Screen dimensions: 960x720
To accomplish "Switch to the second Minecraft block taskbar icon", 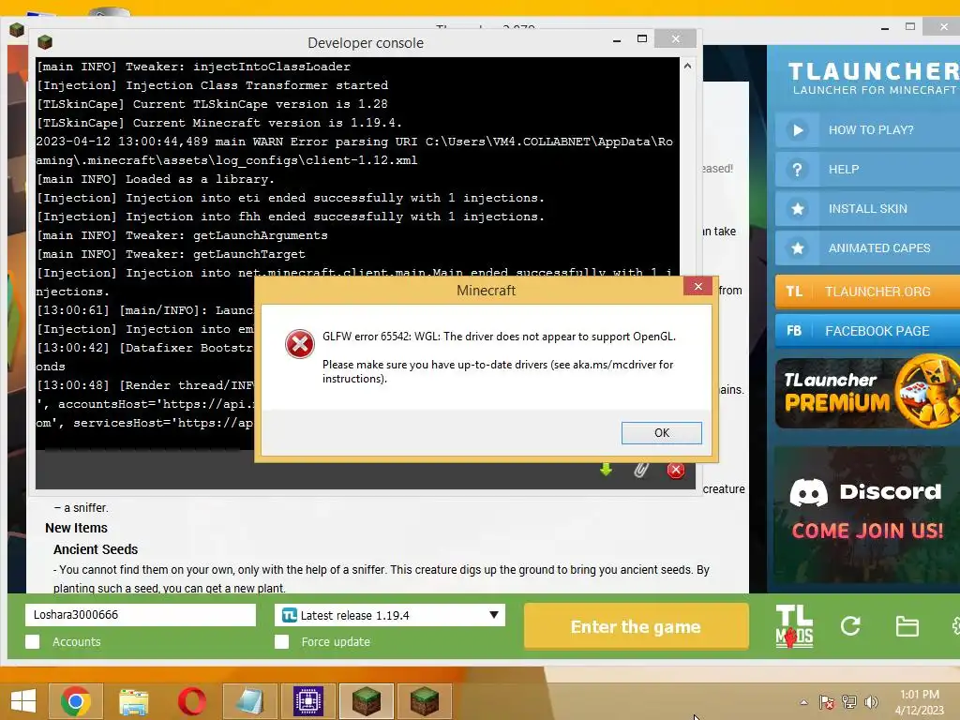I will pyautogui.click(x=425, y=701).
